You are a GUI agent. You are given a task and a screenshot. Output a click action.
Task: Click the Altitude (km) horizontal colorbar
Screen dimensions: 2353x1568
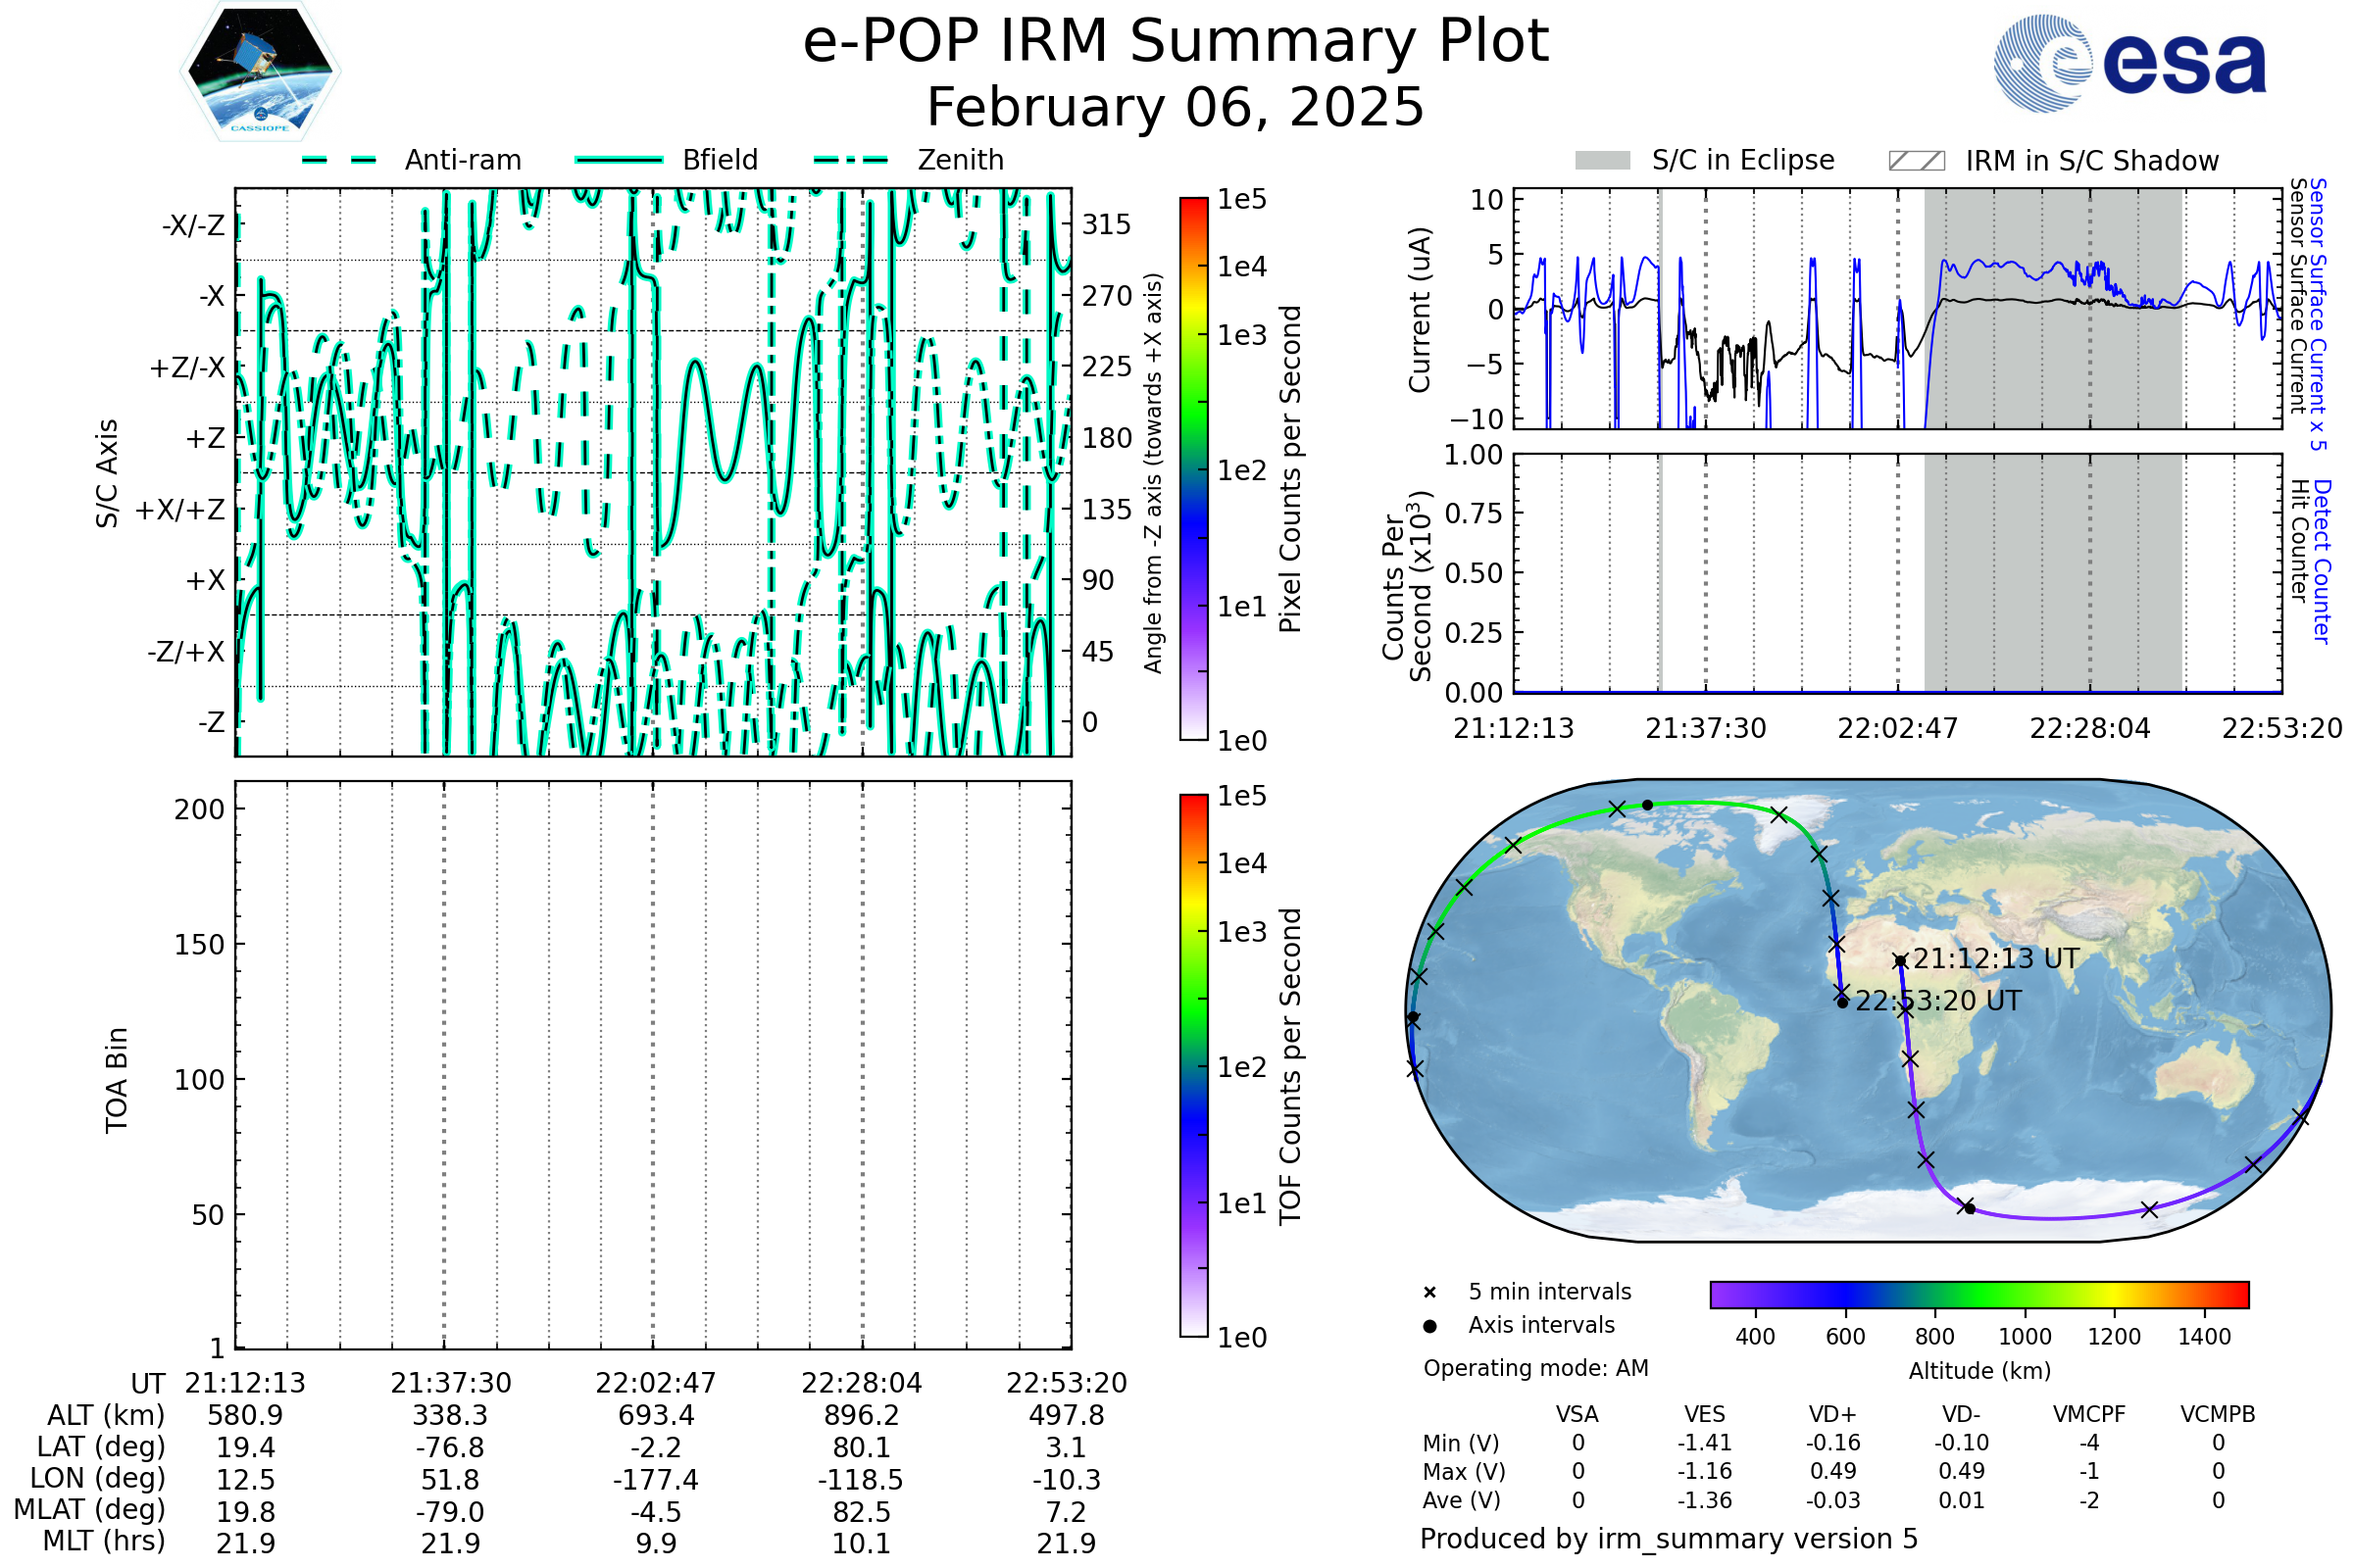coord(1978,1295)
